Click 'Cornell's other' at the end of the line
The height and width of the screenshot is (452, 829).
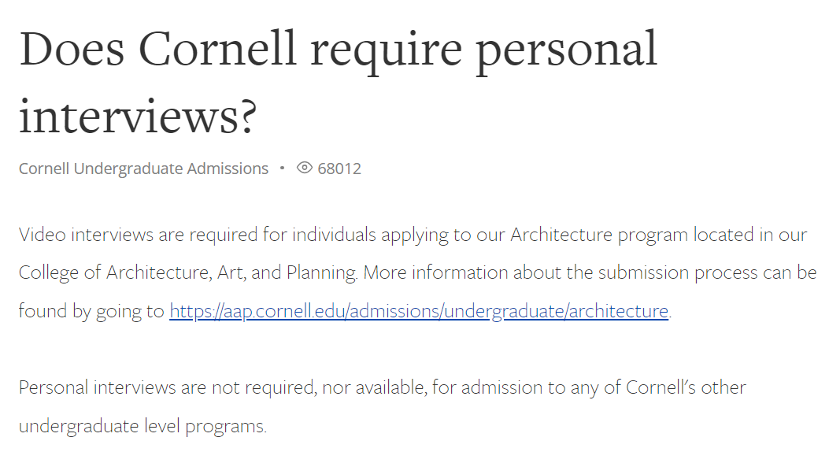click(686, 387)
